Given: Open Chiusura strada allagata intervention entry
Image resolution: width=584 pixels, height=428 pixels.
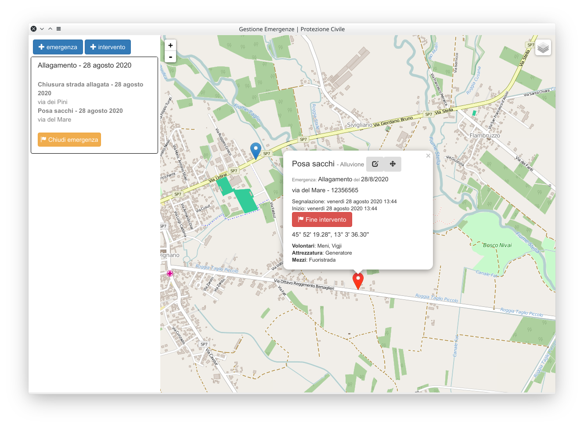Looking at the screenshot, I should point(90,89).
